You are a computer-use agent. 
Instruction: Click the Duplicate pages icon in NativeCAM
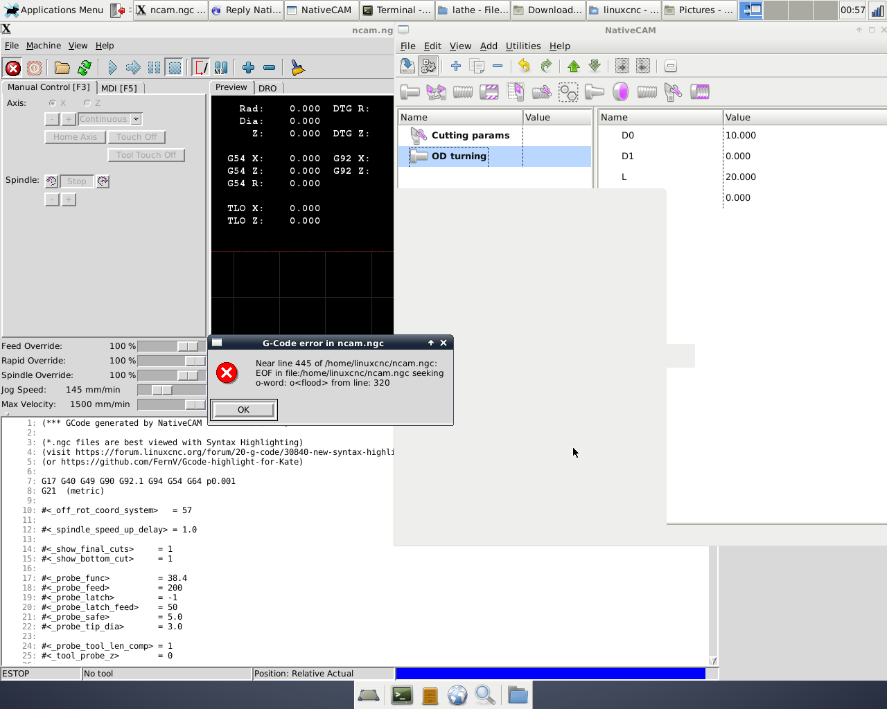477,66
